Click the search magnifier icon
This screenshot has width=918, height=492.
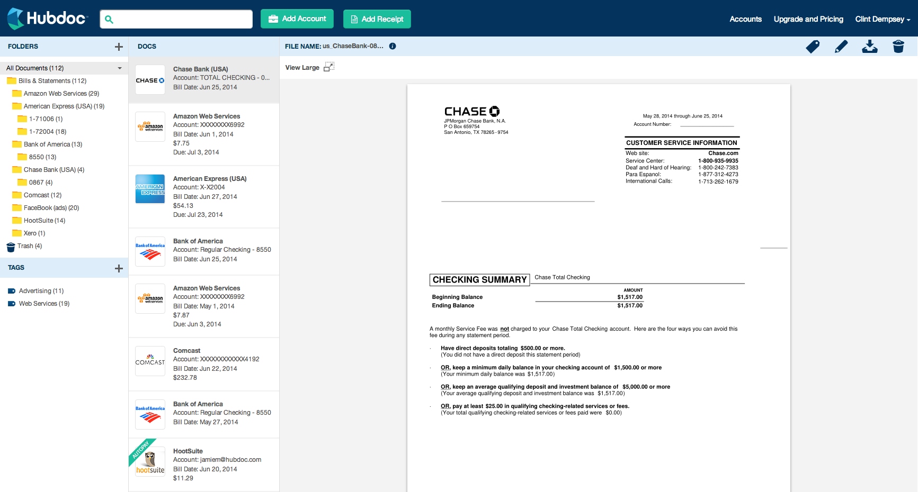coord(109,19)
